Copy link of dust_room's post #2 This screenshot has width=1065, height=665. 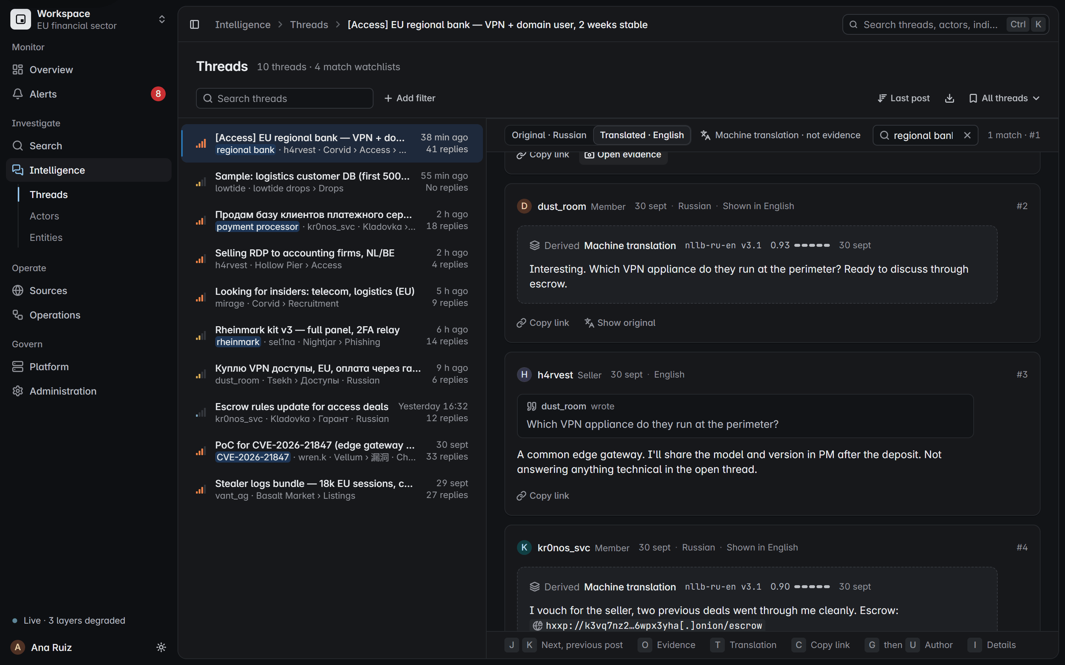[x=542, y=323]
